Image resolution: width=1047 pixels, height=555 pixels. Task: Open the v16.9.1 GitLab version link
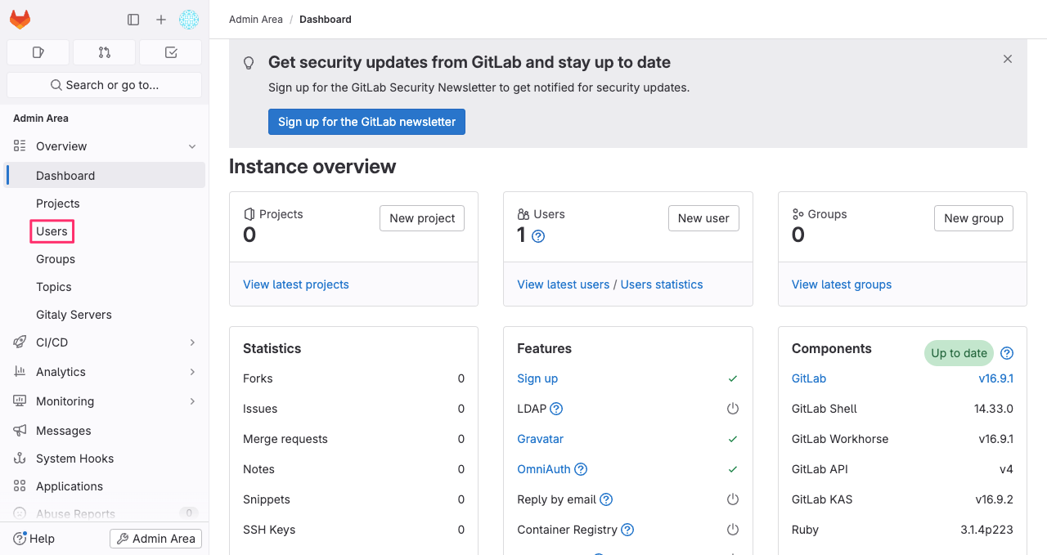[x=996, y=378]
